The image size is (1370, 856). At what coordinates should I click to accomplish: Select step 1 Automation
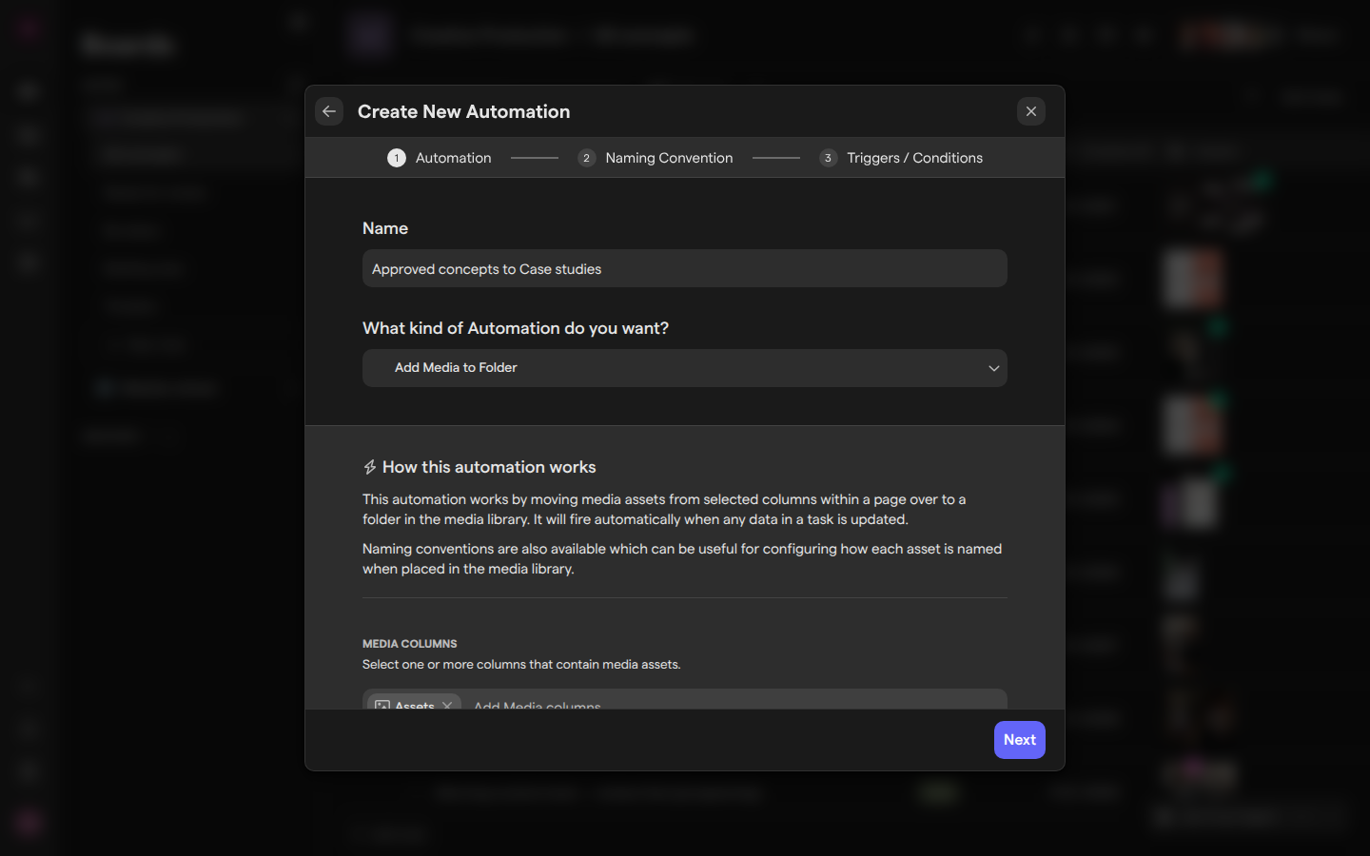pos(440,158)
